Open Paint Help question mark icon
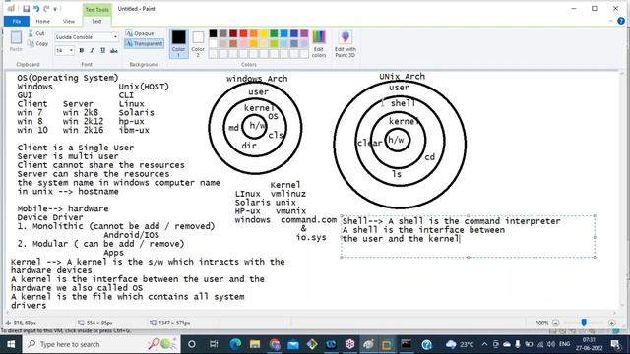The image size is (630, 354). coord(621,21)
